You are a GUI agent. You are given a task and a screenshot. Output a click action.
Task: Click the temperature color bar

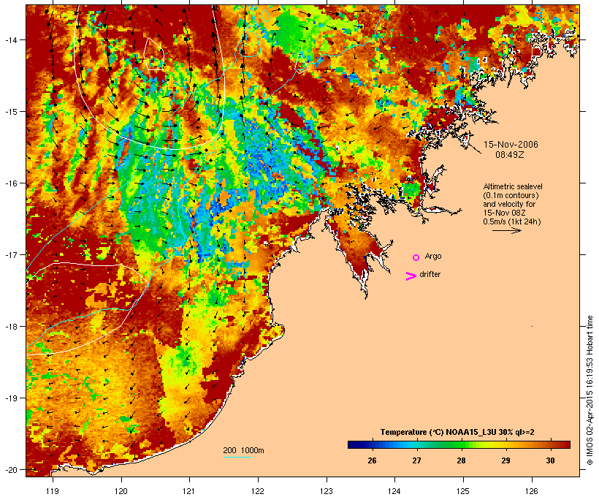[x=459, y=444]
